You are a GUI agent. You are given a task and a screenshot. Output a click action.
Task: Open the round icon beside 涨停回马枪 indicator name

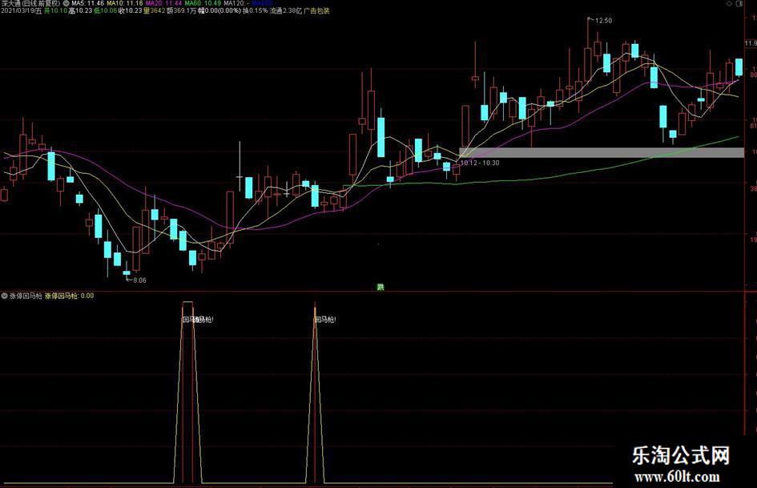tap(4, 296)
